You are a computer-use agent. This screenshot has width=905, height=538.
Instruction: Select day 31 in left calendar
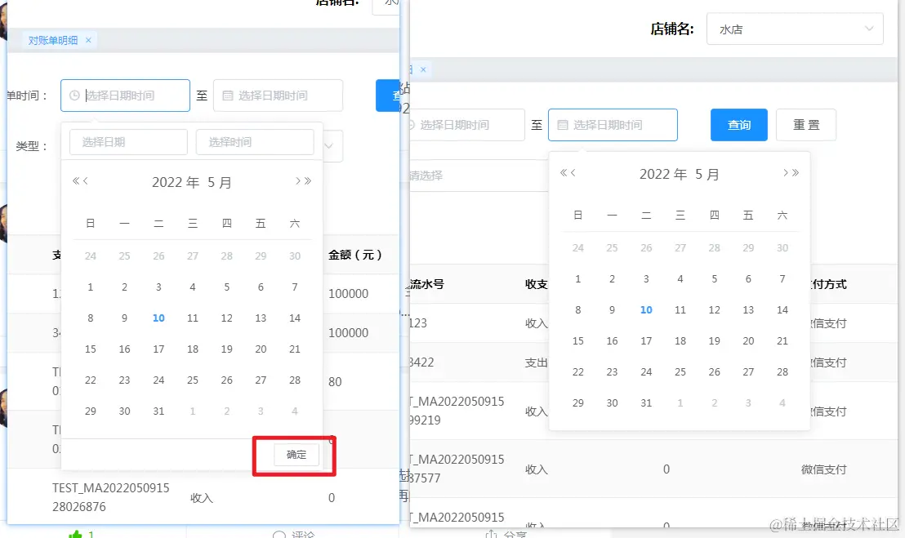[x=158, y=411]
